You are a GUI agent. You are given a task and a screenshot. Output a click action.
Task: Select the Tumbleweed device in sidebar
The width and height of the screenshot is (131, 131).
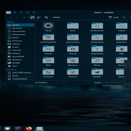pos(20,79)
